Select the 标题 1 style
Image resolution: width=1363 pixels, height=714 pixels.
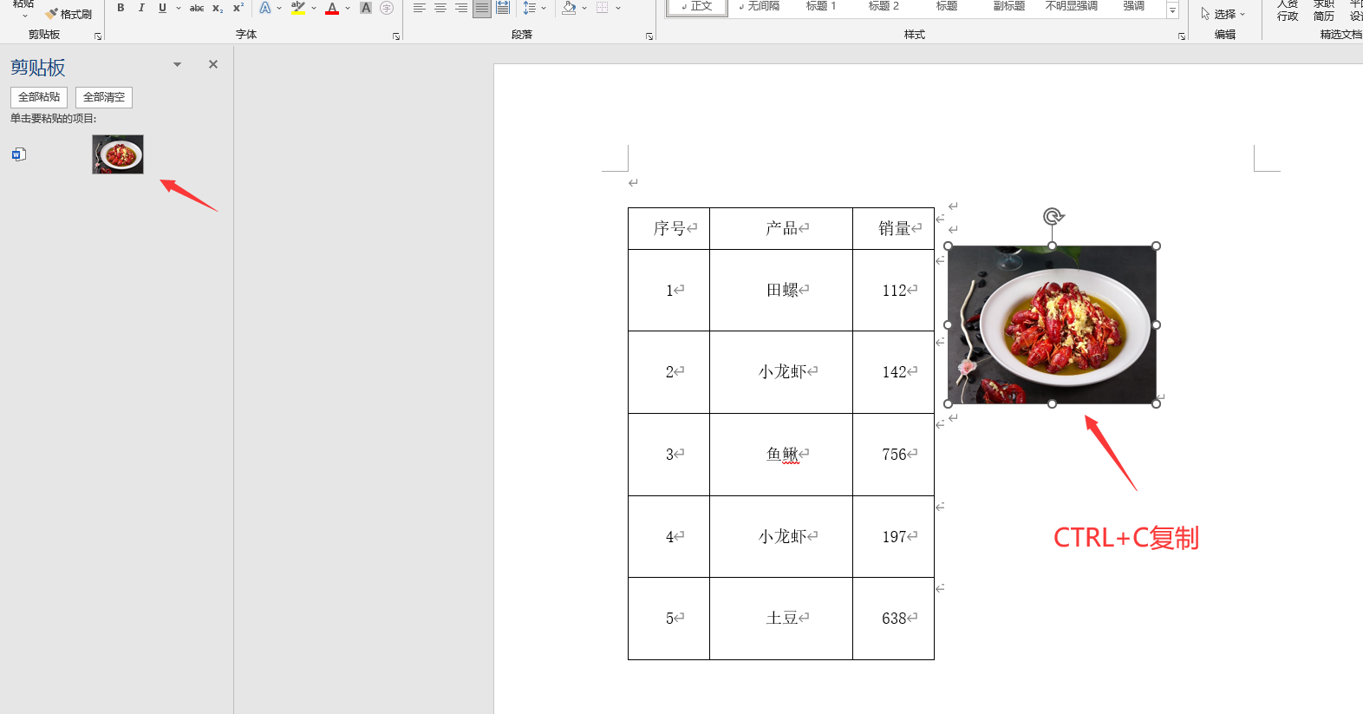(x=821, y=7)
